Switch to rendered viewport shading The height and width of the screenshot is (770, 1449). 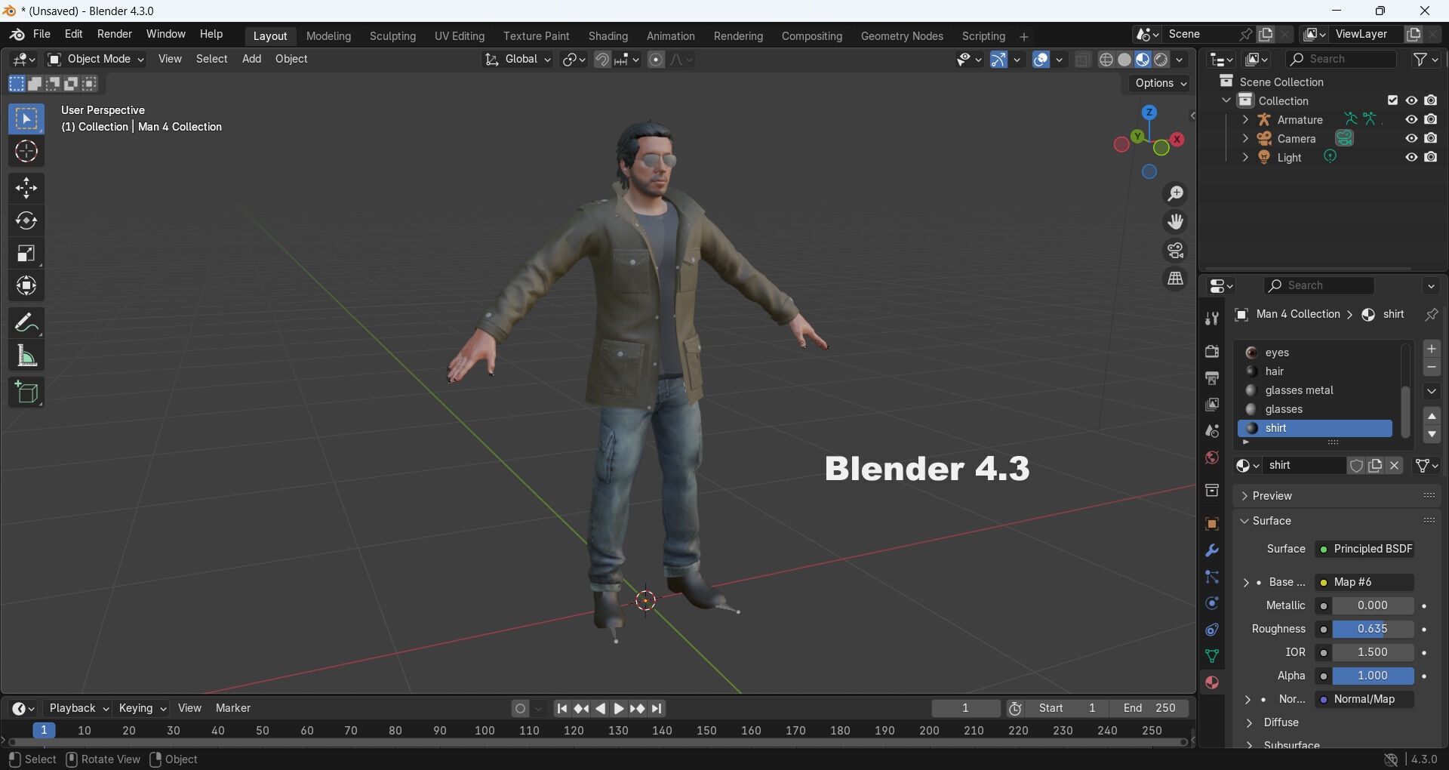[1161, 60]
